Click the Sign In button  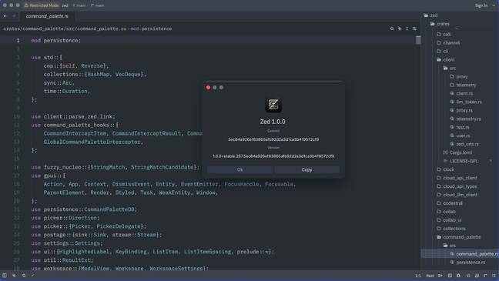pyautogui.click(x=481, y=5)
